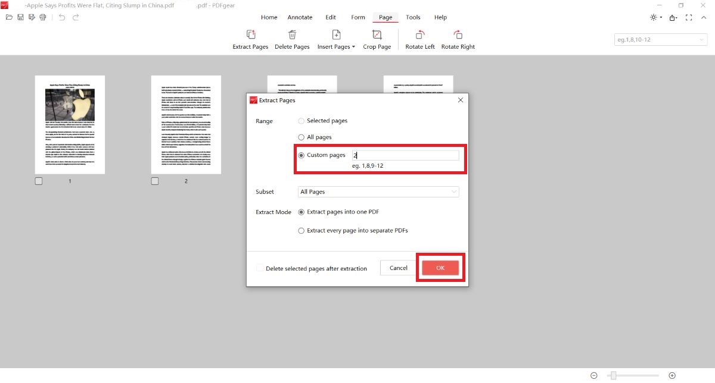
Task: Open the Subset dropdown showing All Pages
Action: 379,191
